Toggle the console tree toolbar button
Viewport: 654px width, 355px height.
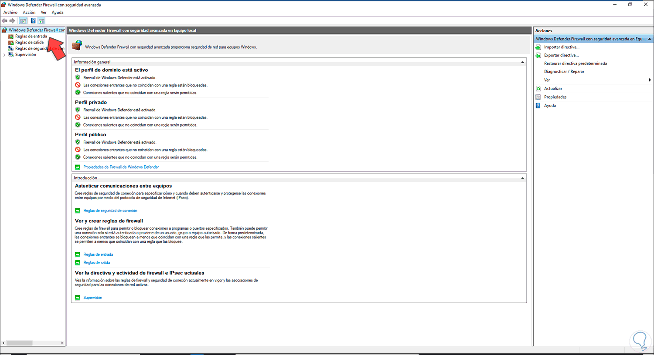coord(24,20)
